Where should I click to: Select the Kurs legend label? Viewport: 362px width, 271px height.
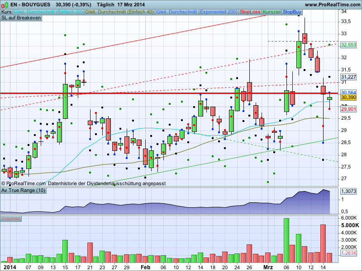tap(6, 12)
